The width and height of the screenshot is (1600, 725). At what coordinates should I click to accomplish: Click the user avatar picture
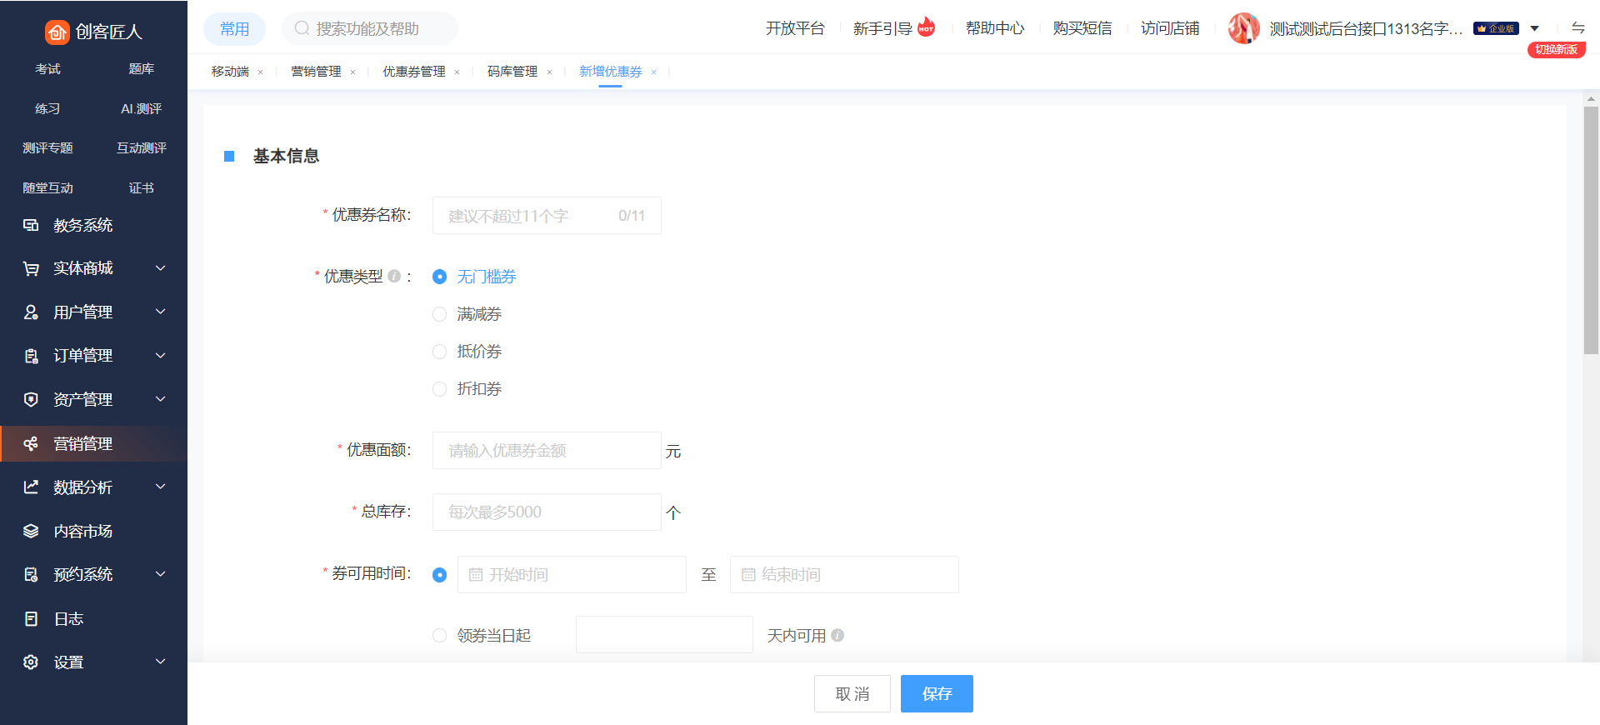tap(1243, 28)
